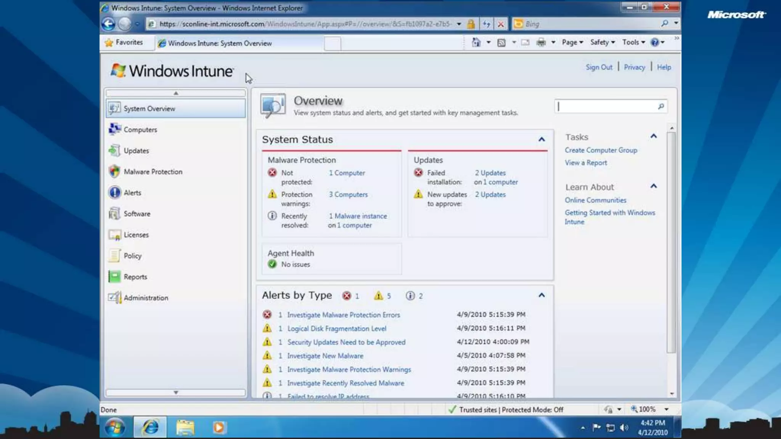Viewport: 781px width, 439px height.
Task: Open the Help link at top right
Action: point(664,67)
